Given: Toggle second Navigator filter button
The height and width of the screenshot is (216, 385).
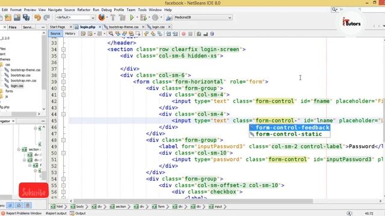Looking at the screenshot, I should (19, 205).
